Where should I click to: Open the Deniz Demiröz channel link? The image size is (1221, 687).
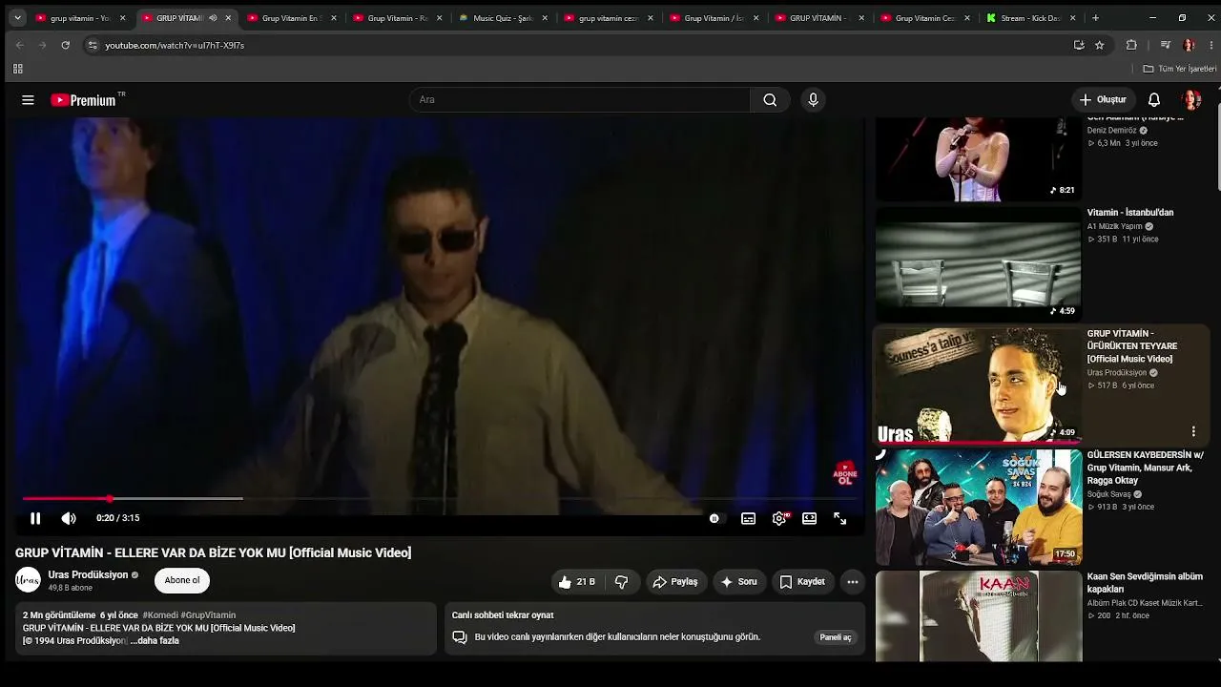coord(1112,131)
